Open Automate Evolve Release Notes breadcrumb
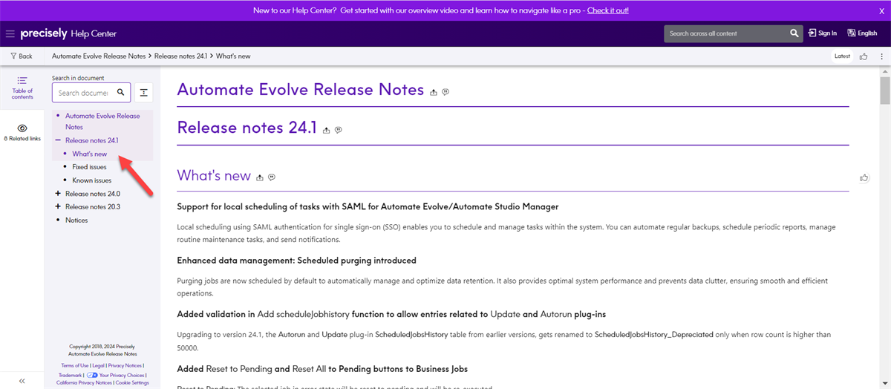891x389 pixels. pyautogui.click(x=99, y=56)
